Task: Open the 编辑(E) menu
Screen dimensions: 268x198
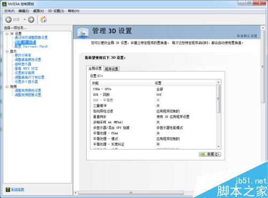Action: tap(24, 11)
